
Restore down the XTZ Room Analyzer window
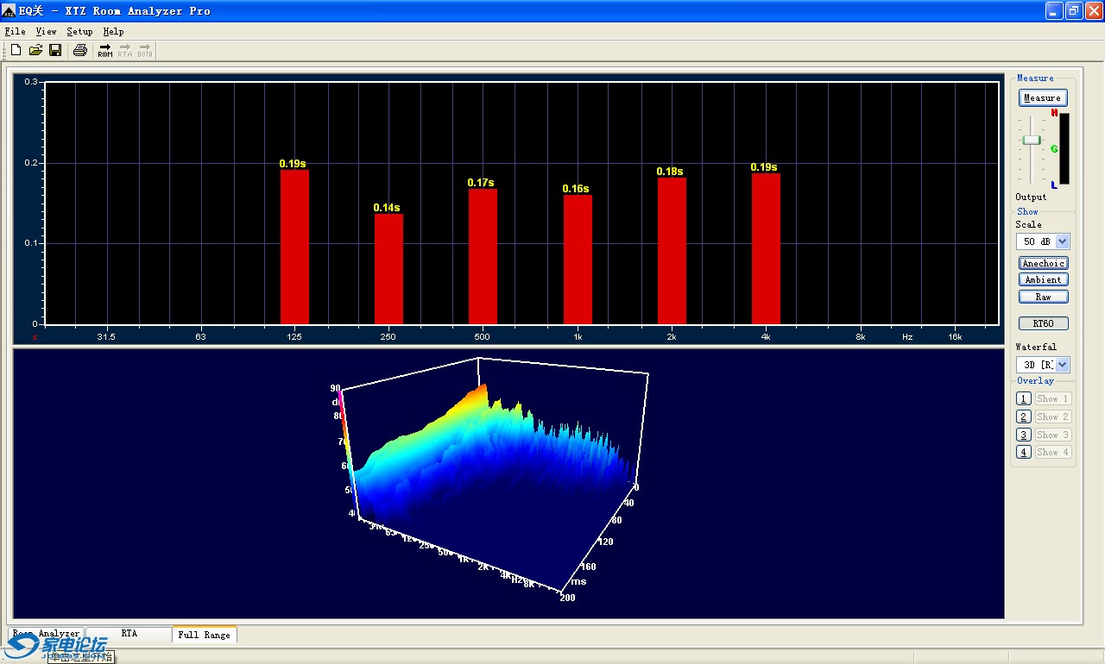tap(1074, 10)
